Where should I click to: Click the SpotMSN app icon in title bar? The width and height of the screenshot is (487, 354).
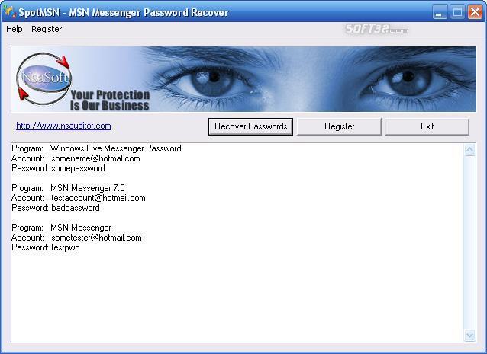click(10, 12)
